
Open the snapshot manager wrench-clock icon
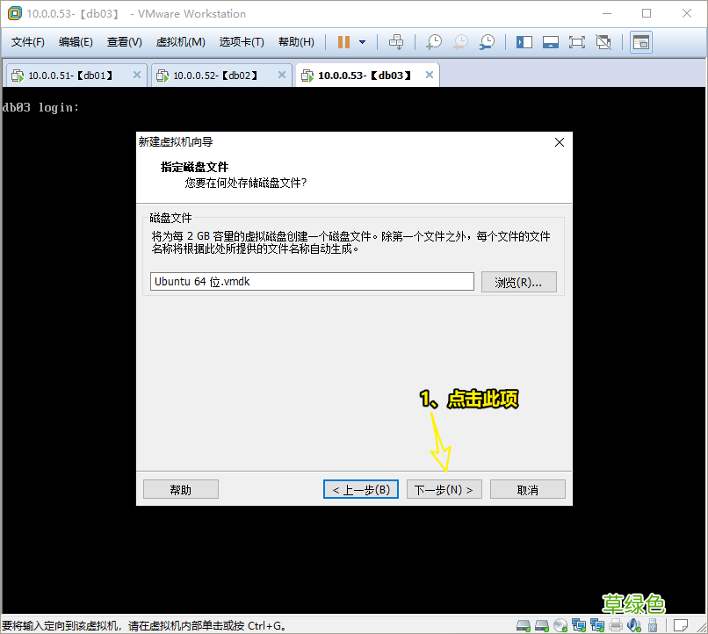point(487,42)
